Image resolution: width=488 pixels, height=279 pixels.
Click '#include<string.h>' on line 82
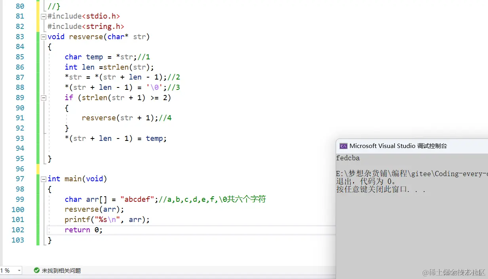(86, 27)
